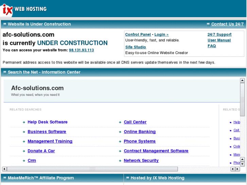The width and height of the screenshot is (247, 185).
Task: Open Network Security search link
Action: point(141,161)
